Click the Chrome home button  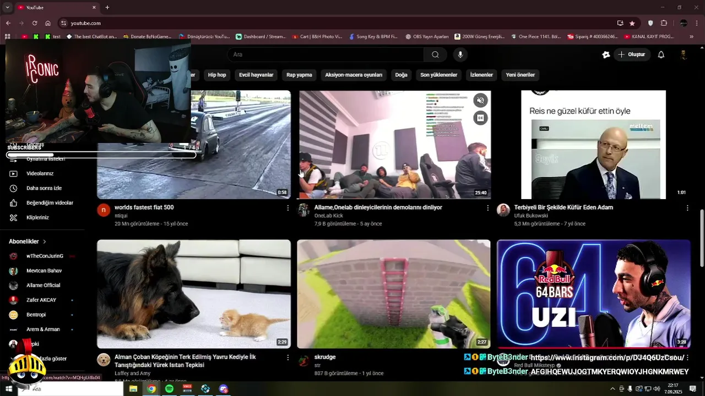pos(48,23)
